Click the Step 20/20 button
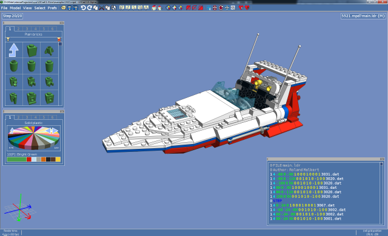Image resolution: width=388 pixels, height=236 pixels. click(x=12, y=16)
